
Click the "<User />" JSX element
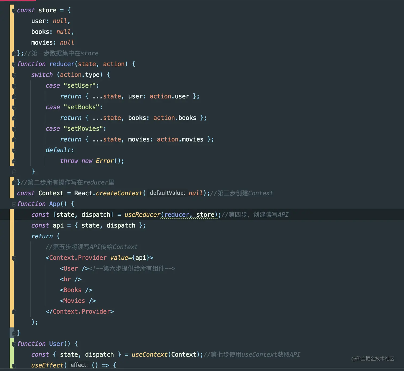[x=74, y=268]
